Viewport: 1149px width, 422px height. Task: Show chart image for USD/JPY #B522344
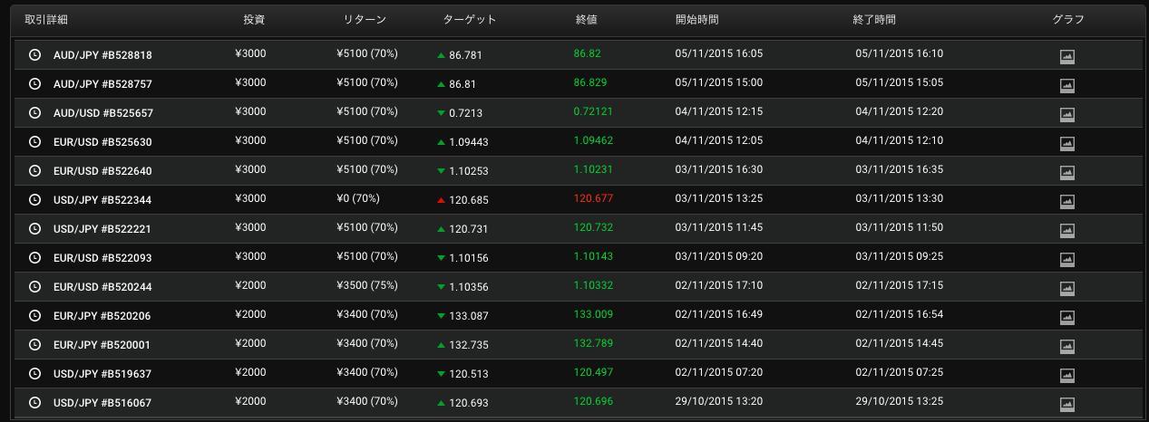(x=1067, y=201)
